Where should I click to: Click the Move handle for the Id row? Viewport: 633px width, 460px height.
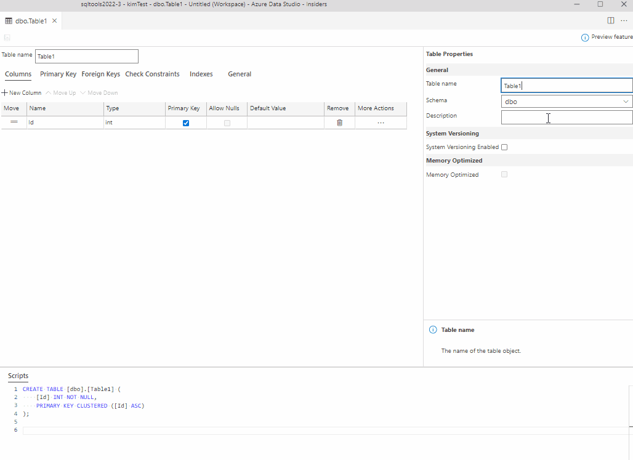point(14,123)
